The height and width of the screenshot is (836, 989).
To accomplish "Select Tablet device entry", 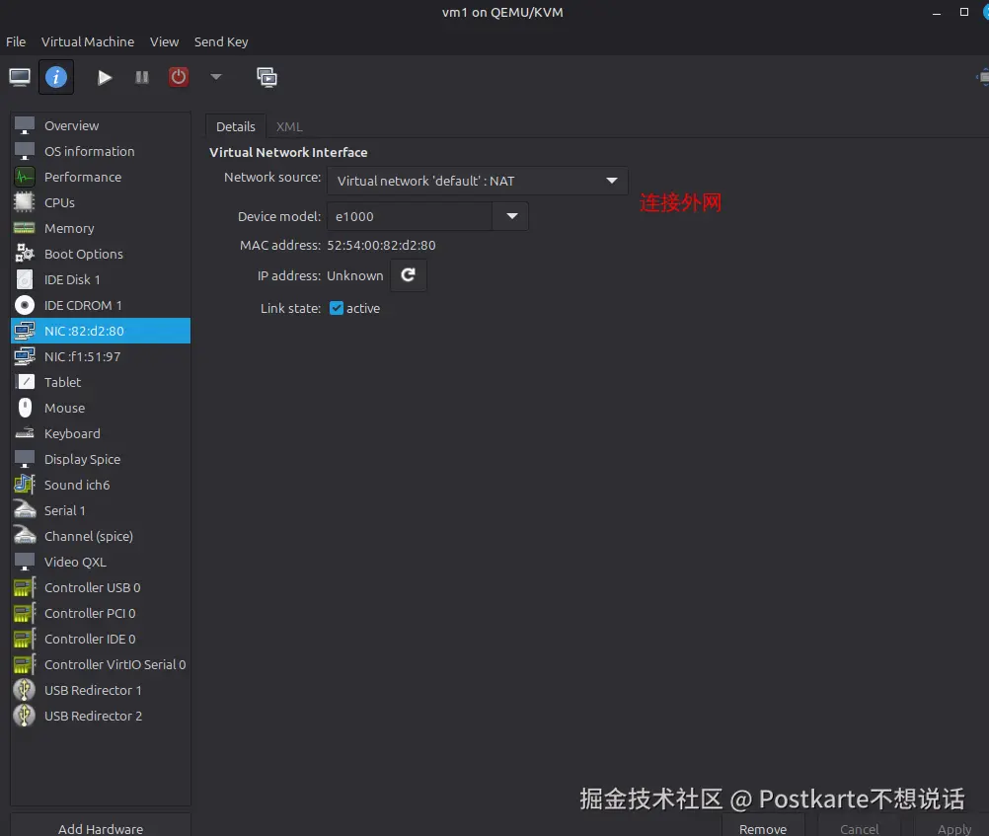I will [x=101, y=382].
